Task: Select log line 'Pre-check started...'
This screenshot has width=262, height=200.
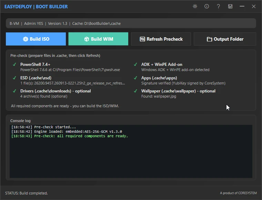Action: [x=44, y=127]
